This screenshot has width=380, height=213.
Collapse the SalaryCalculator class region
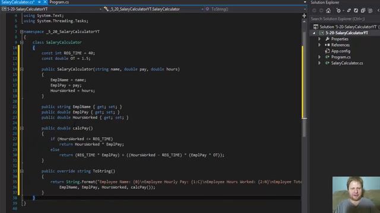(x=21, y=42)
